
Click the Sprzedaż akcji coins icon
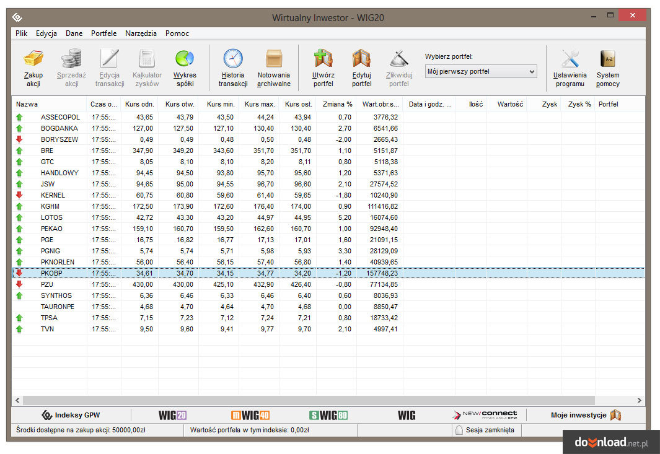tap(71, 58)
